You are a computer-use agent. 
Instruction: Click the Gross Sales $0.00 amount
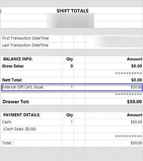pos(137,66)
